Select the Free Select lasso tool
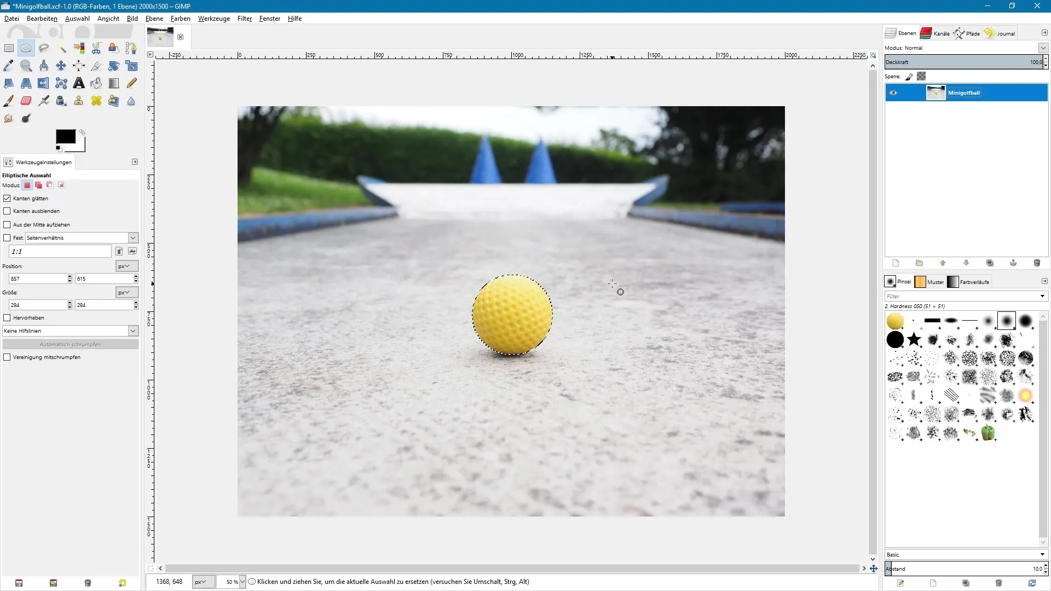This screenshot has height=591, width=1051. pyautogui.click(x=44, y=48)
